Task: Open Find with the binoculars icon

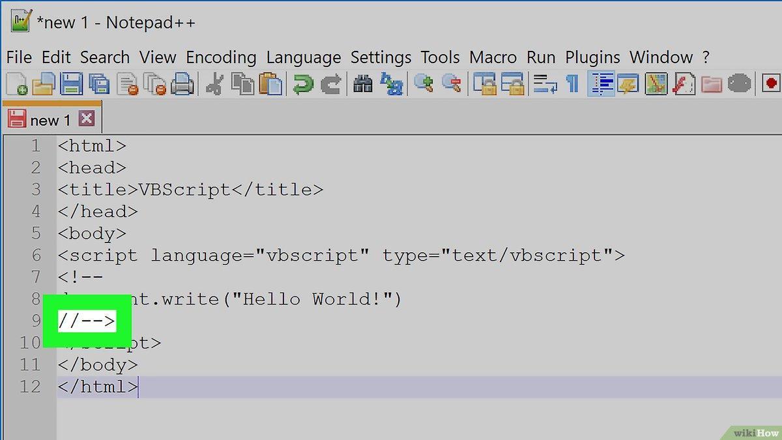Action: (x=362, y=84)
